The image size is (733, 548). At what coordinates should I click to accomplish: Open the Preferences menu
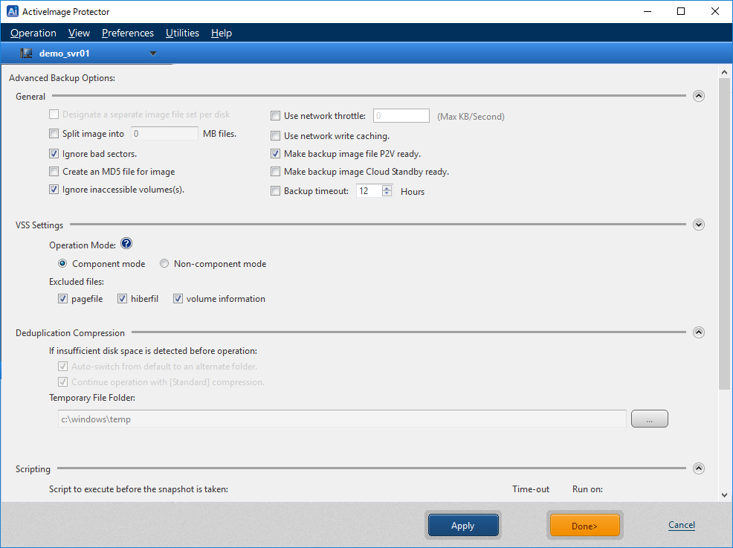point(128,33)
